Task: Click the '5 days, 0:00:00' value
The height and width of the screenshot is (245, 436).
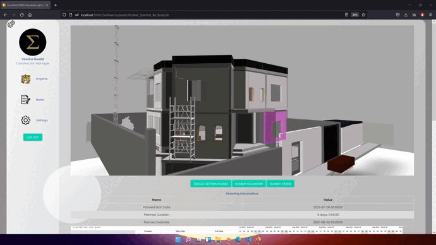Action: (x=328, y=215)
